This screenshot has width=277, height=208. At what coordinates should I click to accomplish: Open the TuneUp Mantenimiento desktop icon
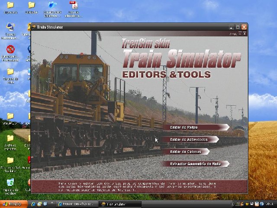click(x=10, y=27)
